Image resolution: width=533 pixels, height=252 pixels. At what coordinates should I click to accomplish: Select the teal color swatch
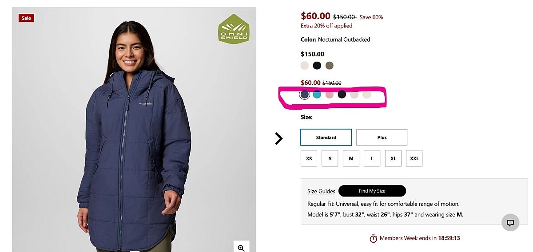(317, 94)
